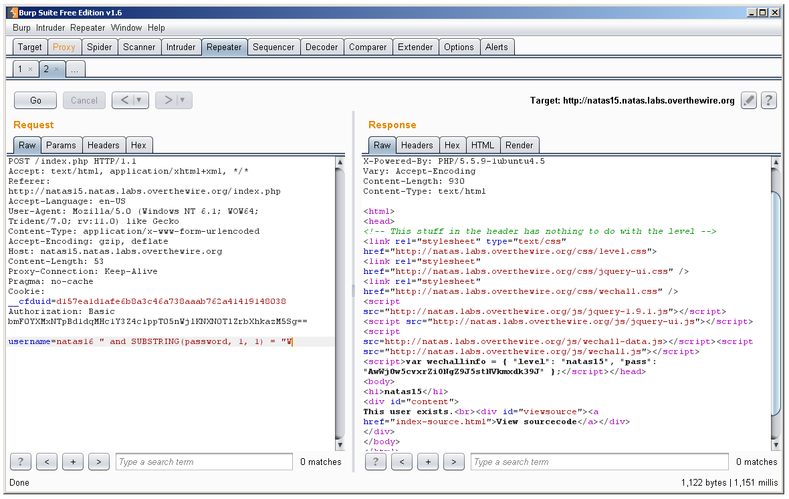Screen dimensions: 789x499
Task: Open the Window menu
Action: (126, 27)
